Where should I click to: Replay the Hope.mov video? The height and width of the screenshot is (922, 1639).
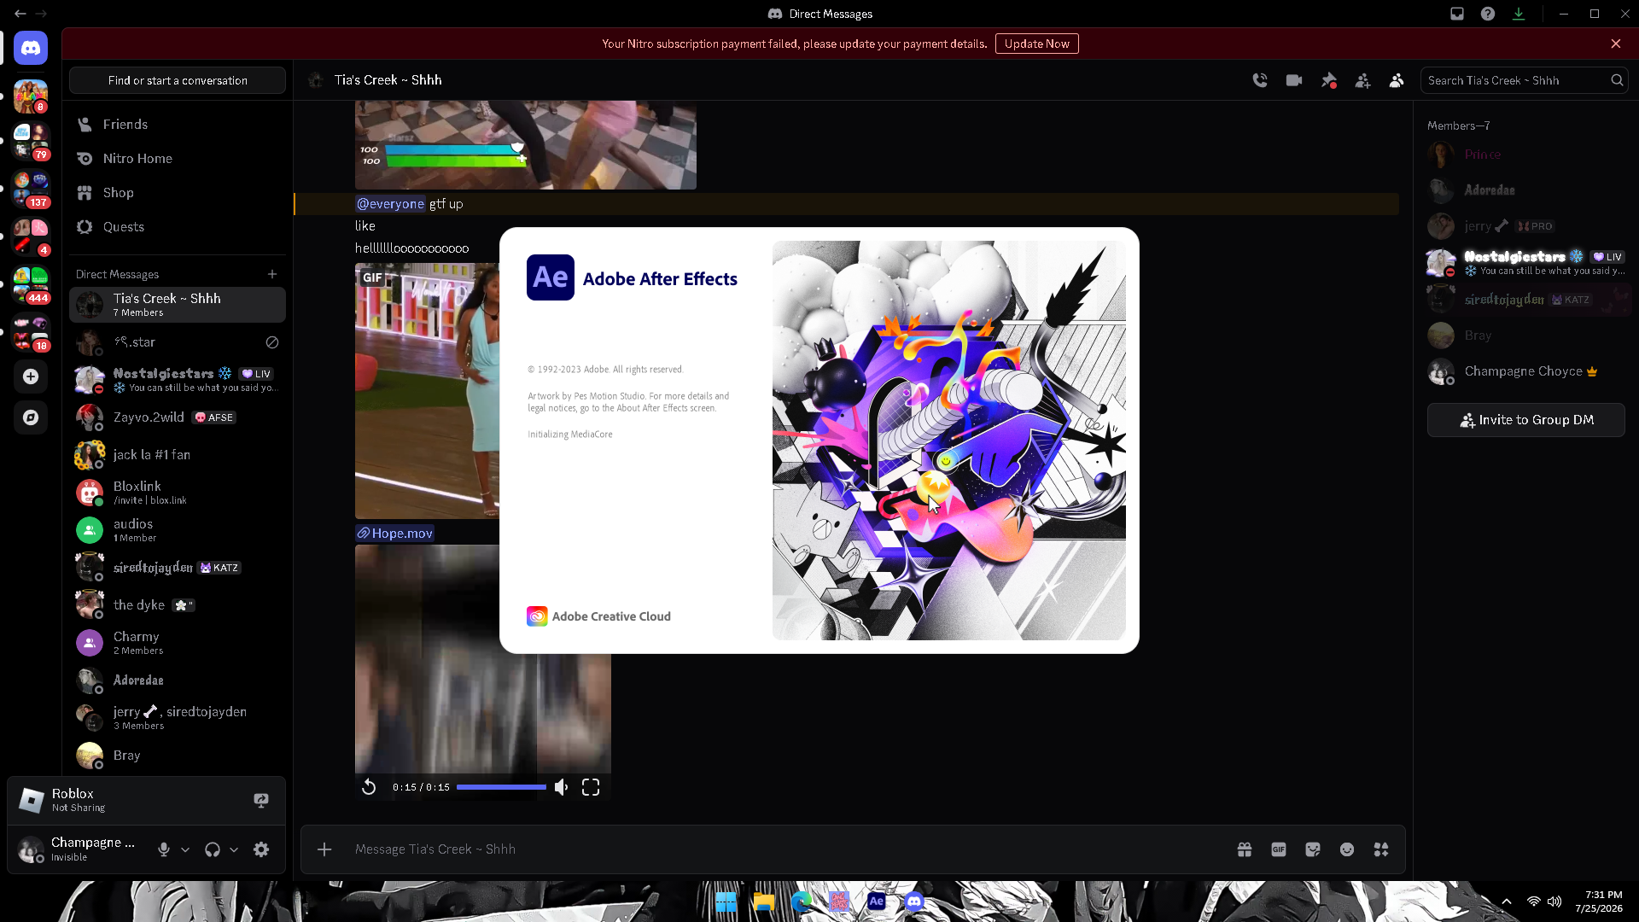(369, 787)
